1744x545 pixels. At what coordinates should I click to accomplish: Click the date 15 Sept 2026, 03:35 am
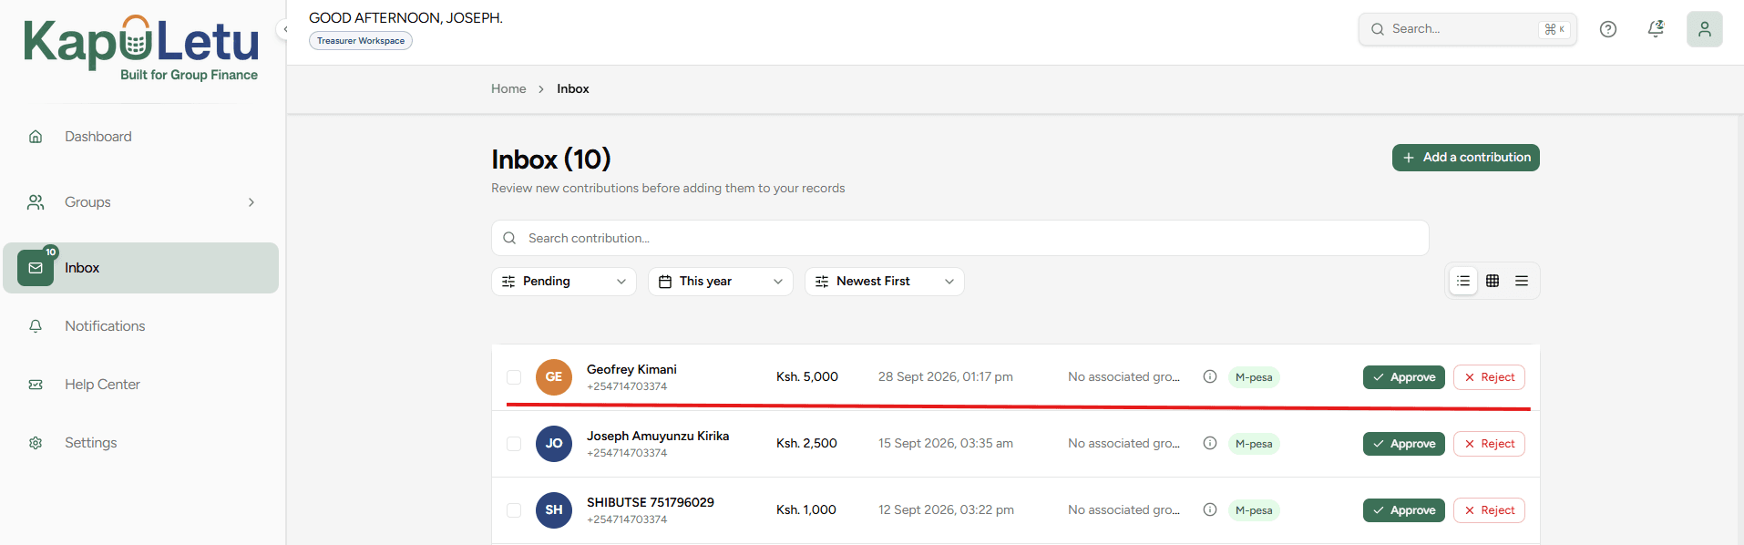[x=946, y=443]
